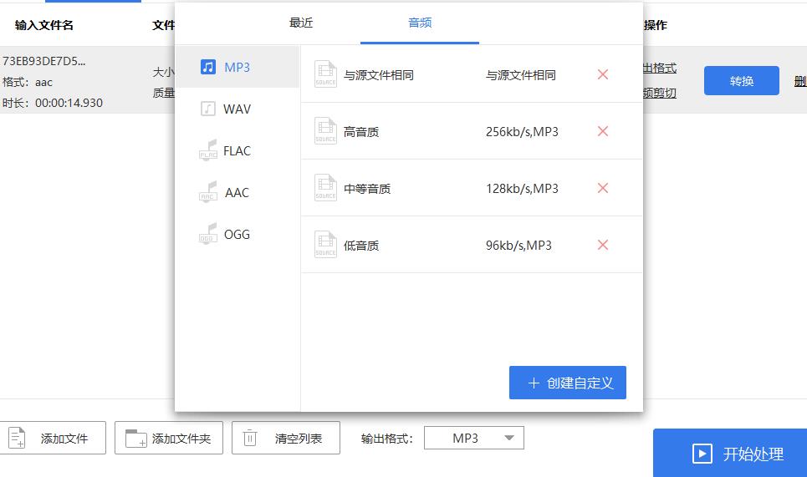
Task: Click the 操作 column header
Action: (655, 25)
